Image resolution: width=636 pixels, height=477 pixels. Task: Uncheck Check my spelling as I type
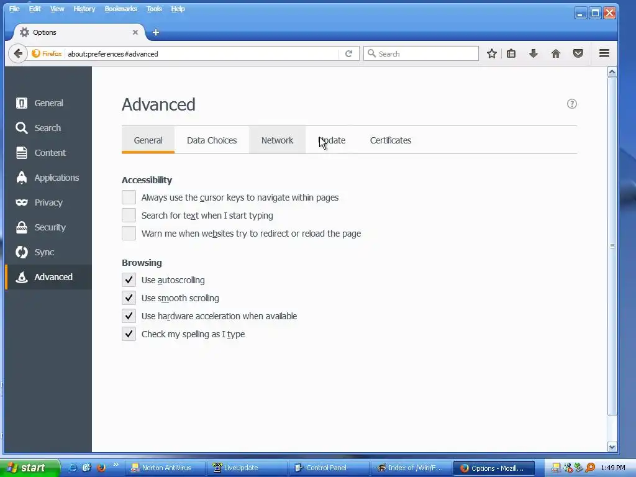tap(129, 334)
